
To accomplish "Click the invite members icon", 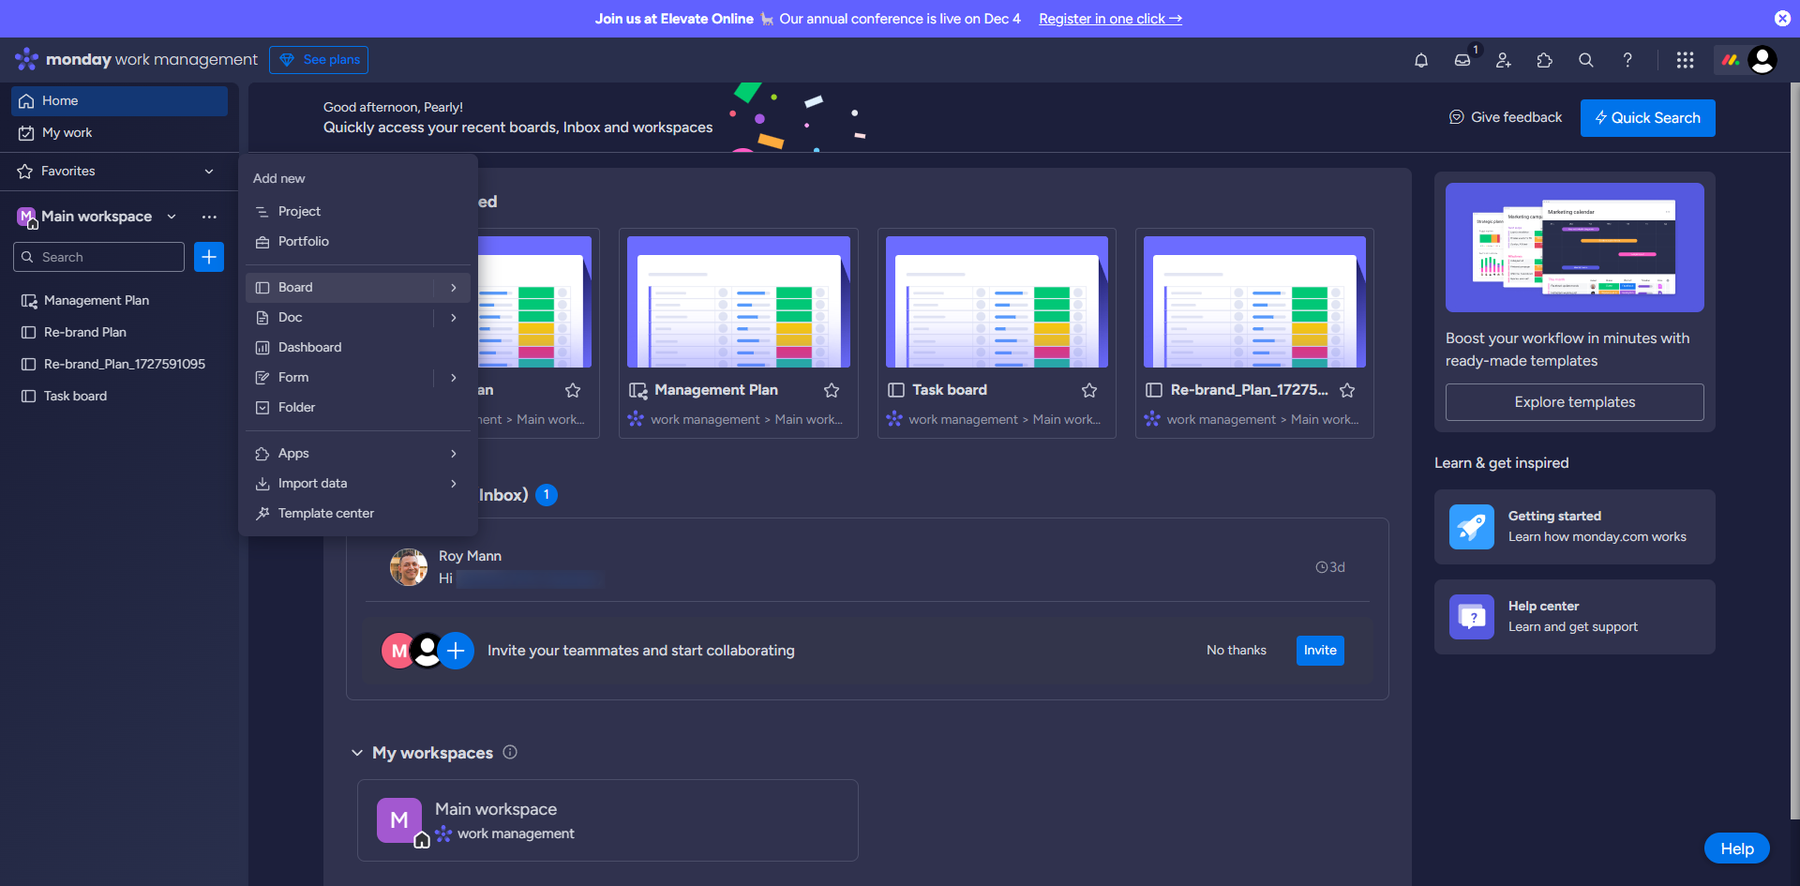I will tap(1503, 60).
